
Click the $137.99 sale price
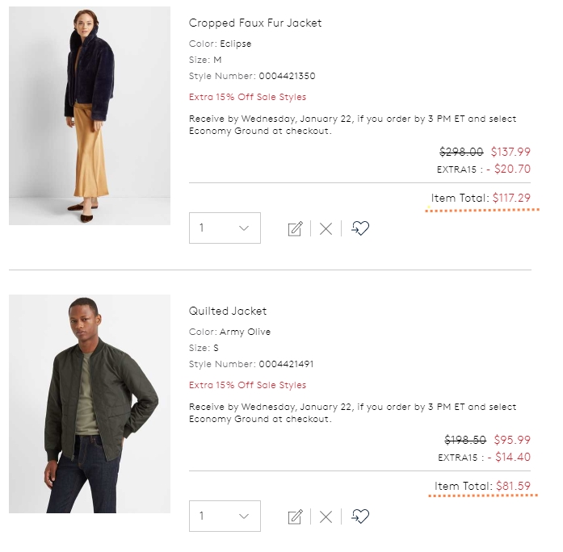pyautogui.click(x=510, y=152)
